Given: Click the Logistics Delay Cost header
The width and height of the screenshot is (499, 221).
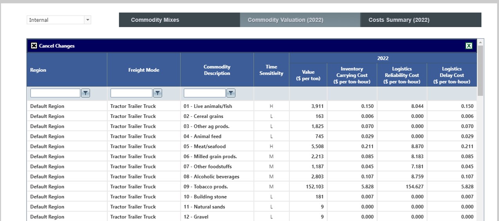Looking at the screenshot, I should 452,75.
